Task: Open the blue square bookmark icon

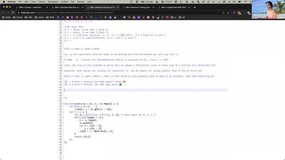Action: tap(110, 17)
